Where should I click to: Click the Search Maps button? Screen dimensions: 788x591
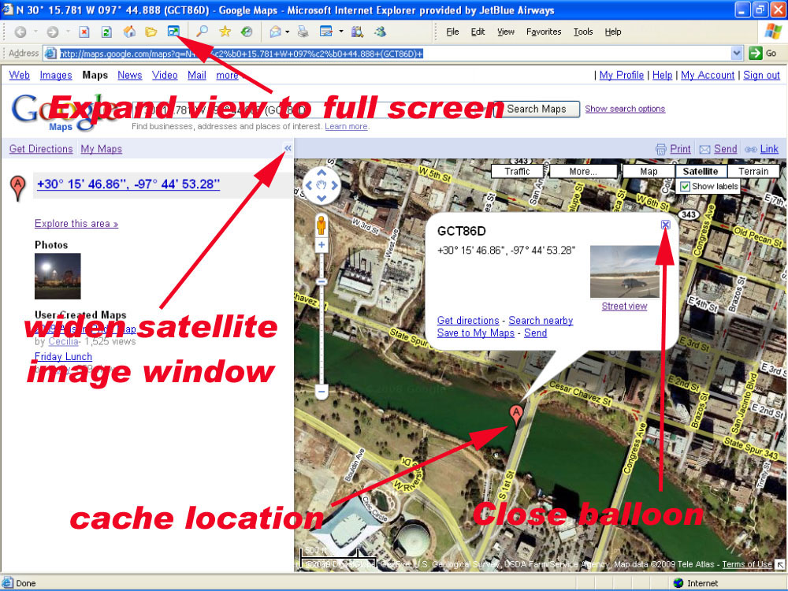[536, 109]
